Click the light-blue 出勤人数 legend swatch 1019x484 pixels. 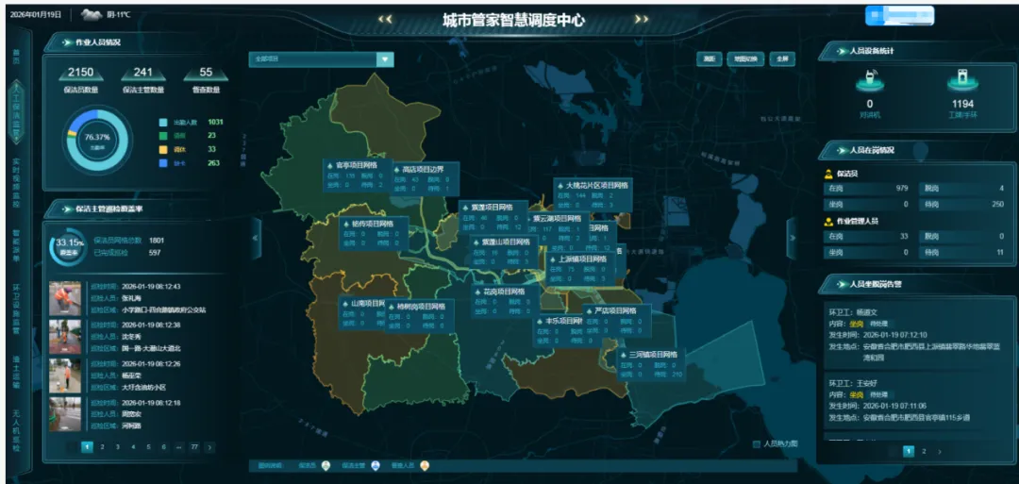pyautogui.click(x=163, y=122)
